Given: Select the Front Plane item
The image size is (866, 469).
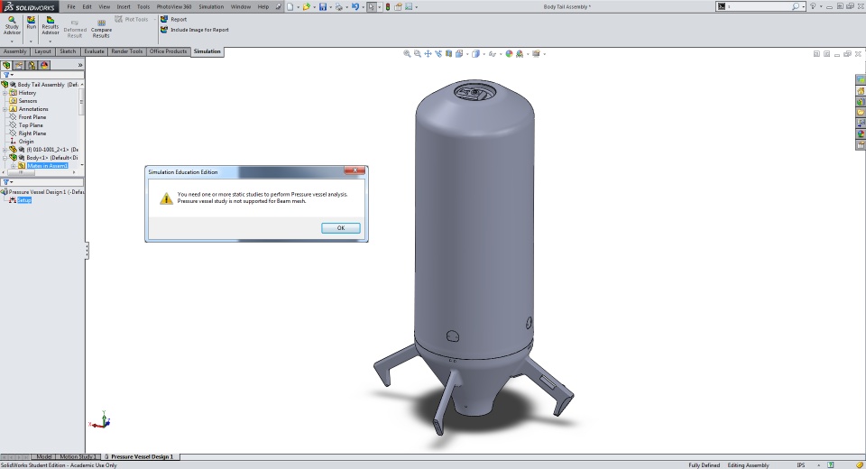Looking at the screenshot, I should 32,117.
